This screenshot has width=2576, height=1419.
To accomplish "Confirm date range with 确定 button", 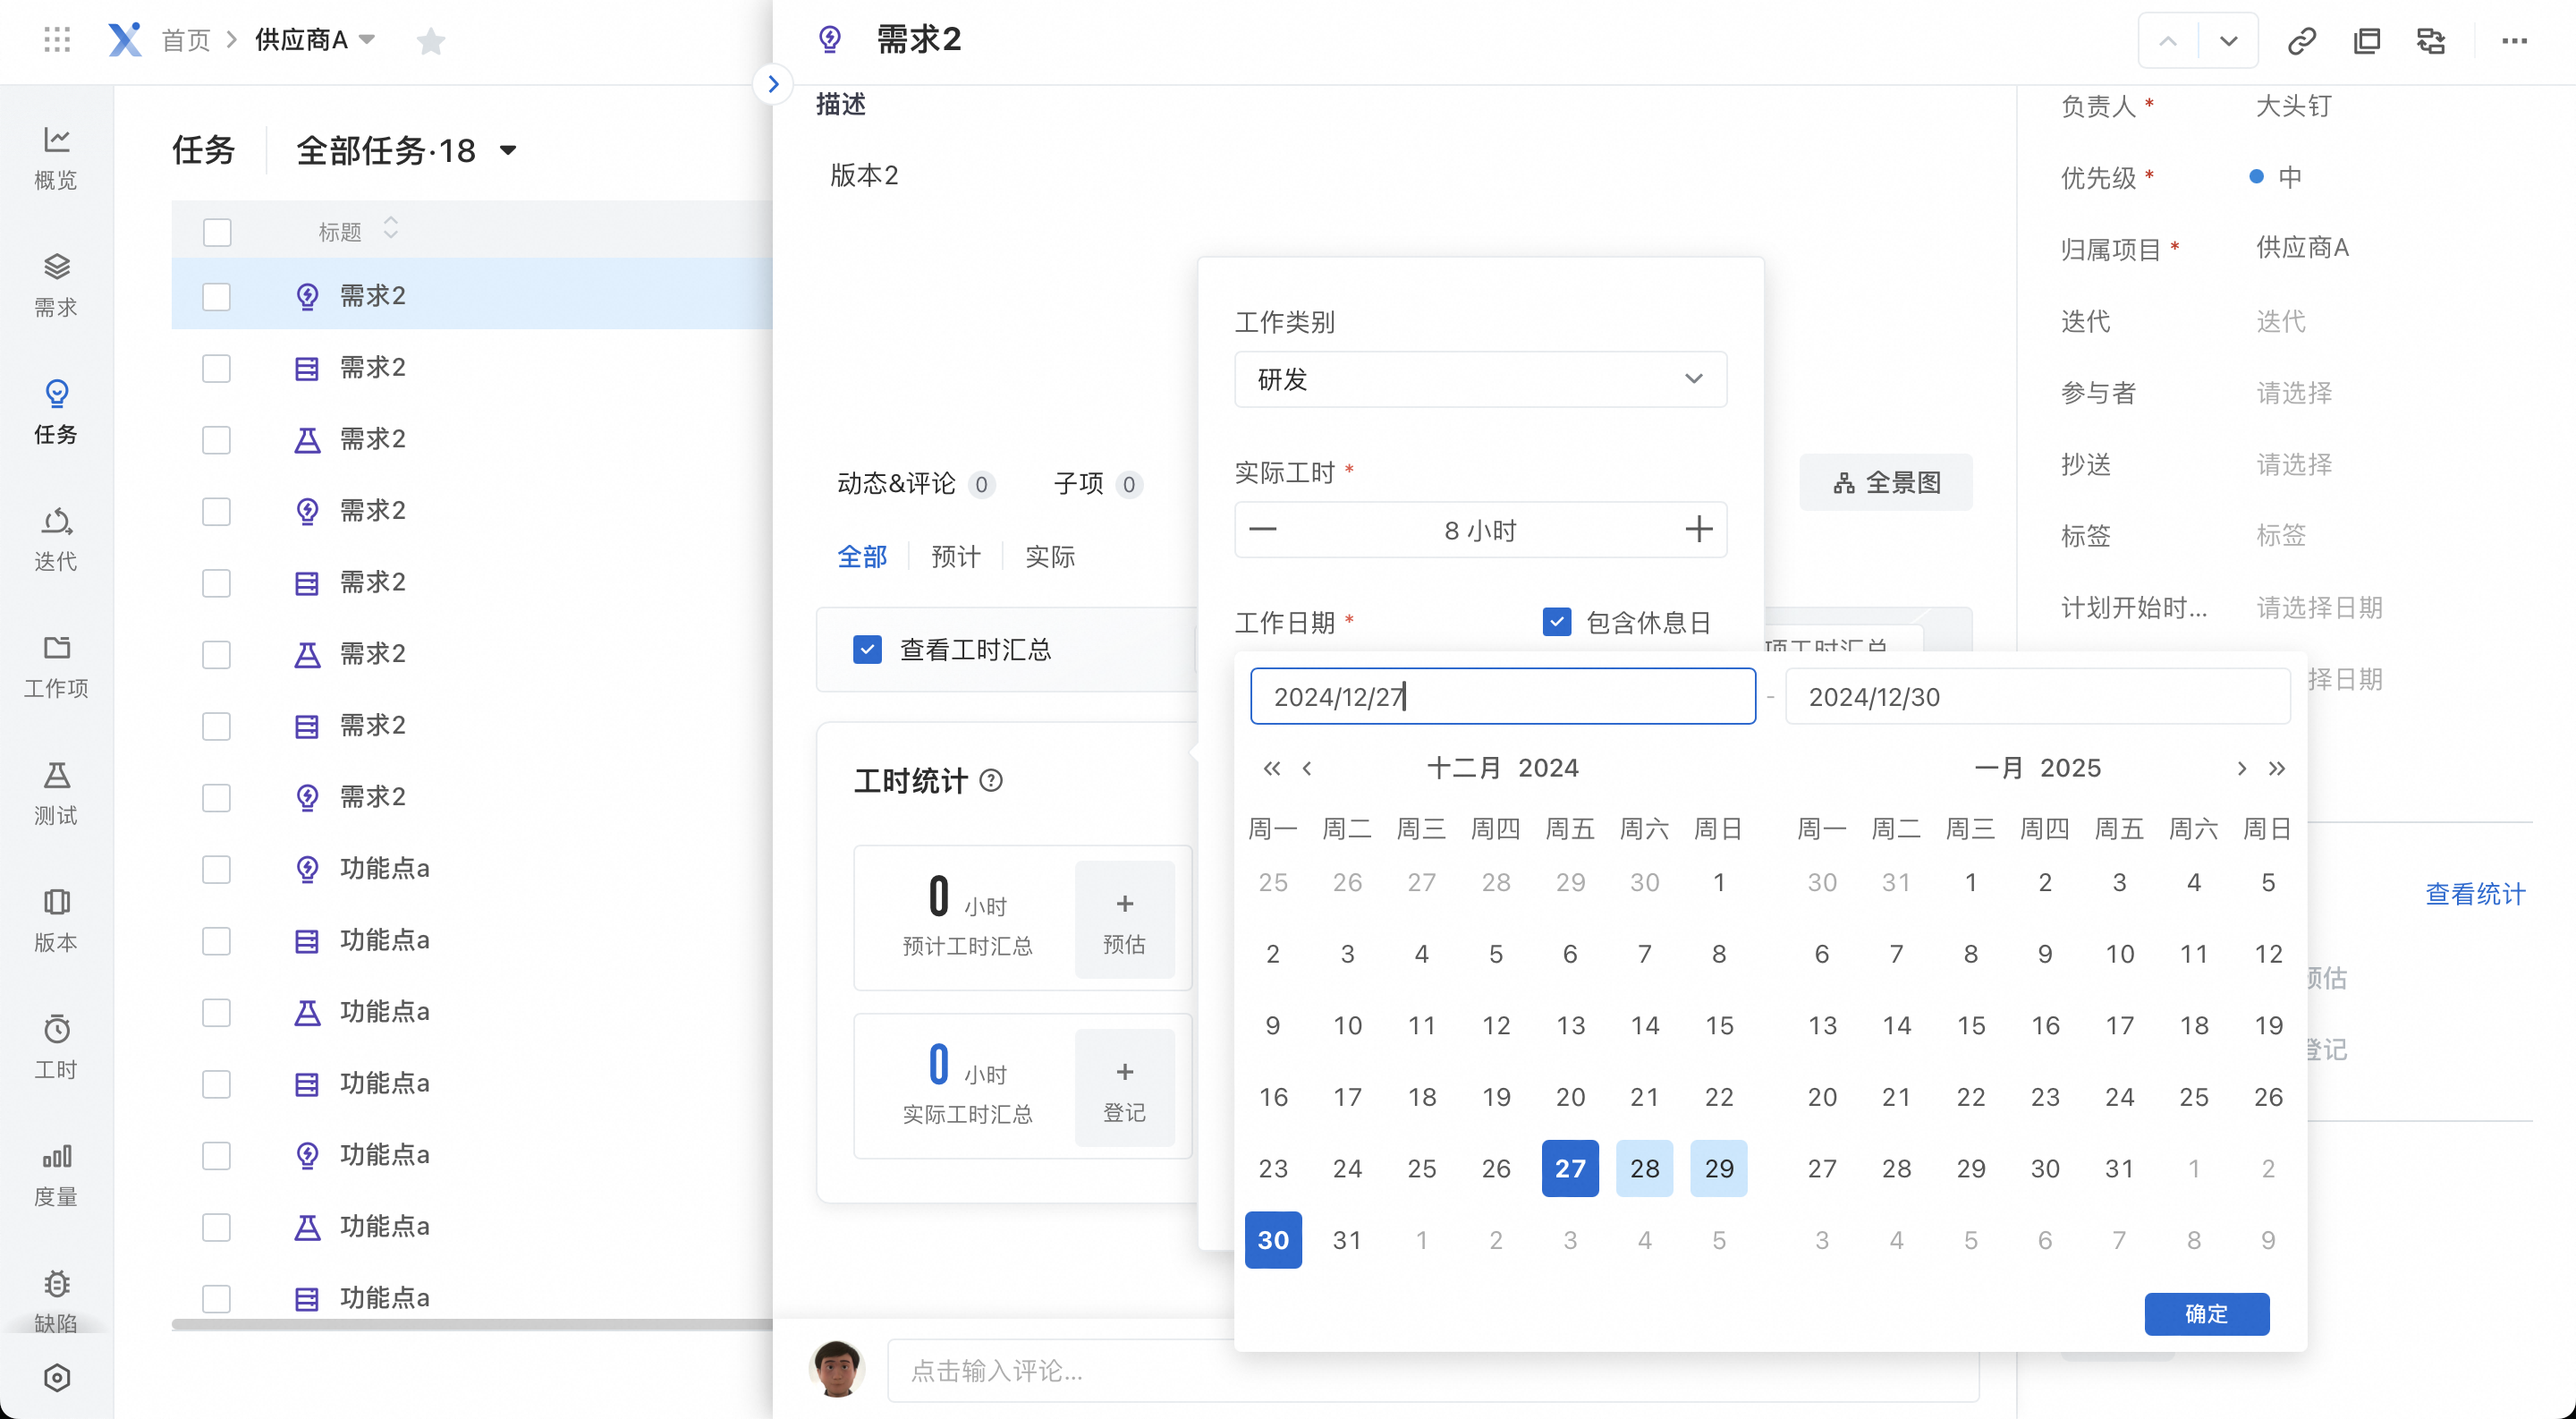I will pyautogui.click(x=2207, y=1313).
